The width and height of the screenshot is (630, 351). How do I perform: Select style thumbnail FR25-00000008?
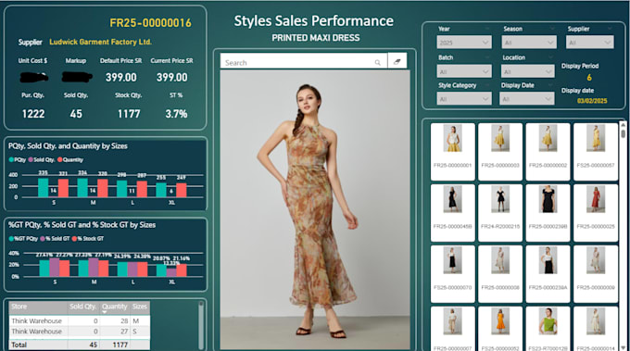(x=500, y=274)
